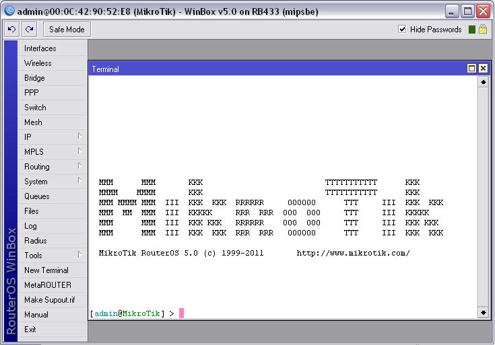Open the Log menu item

tap(53, 226)
